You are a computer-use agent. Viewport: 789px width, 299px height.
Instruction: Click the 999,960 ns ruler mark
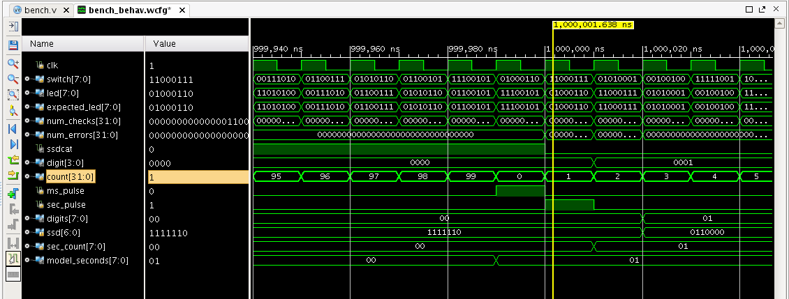tap(376, 49)
